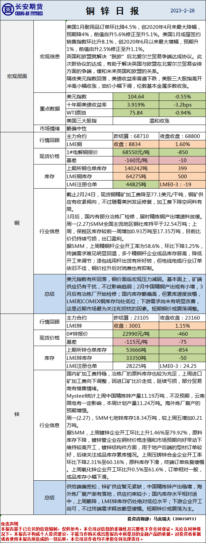Click the LME0-3：-19 cell
The image size is (206, 543).
182,184
